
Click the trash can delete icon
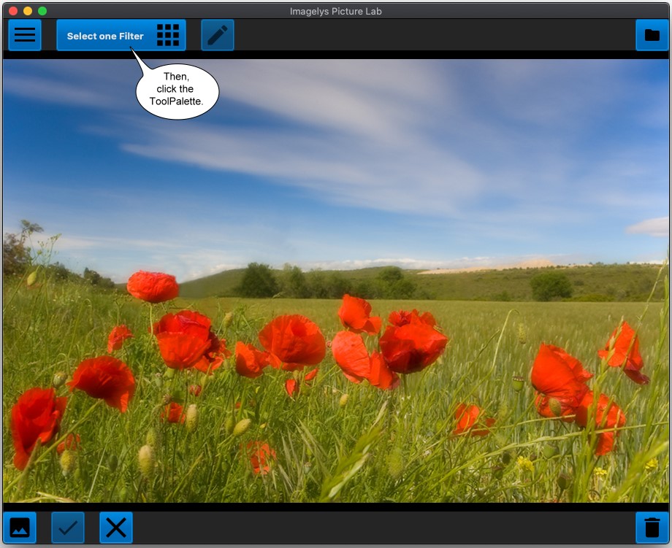coord(652,528)
